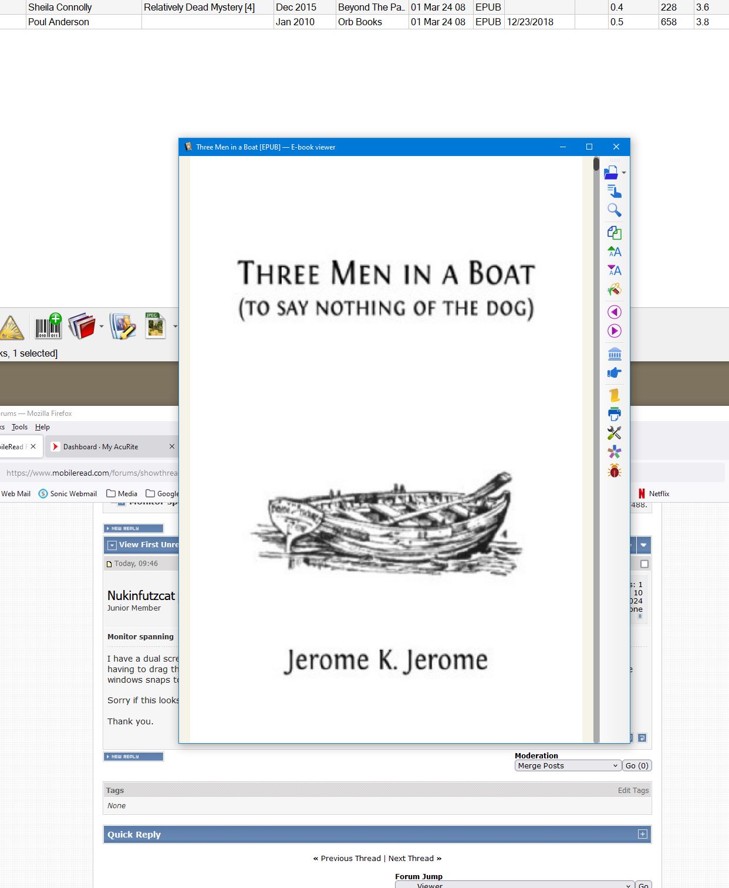The width and height of the screenshot is (729, 888).
Task: Click the reference mode building icon
Action: 615,354
